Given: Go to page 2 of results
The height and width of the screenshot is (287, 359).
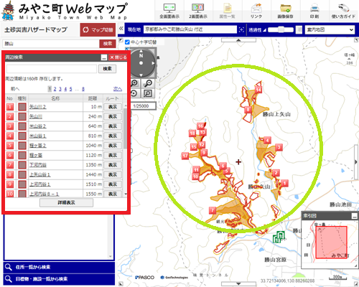Looking at the screenshot, I should pos(55,89).
